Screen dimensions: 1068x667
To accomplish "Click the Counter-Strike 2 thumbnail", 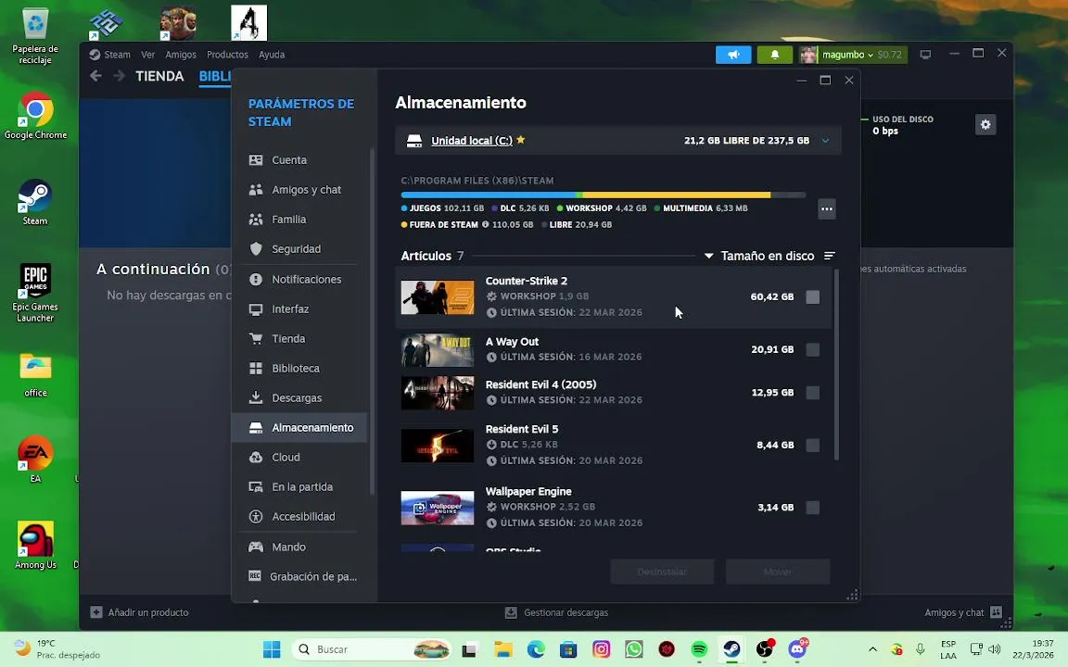I will tap(438, 297).
